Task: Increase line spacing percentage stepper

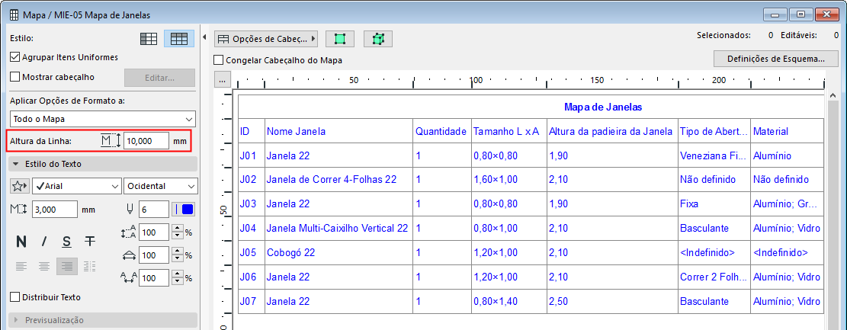Action: 178,229
